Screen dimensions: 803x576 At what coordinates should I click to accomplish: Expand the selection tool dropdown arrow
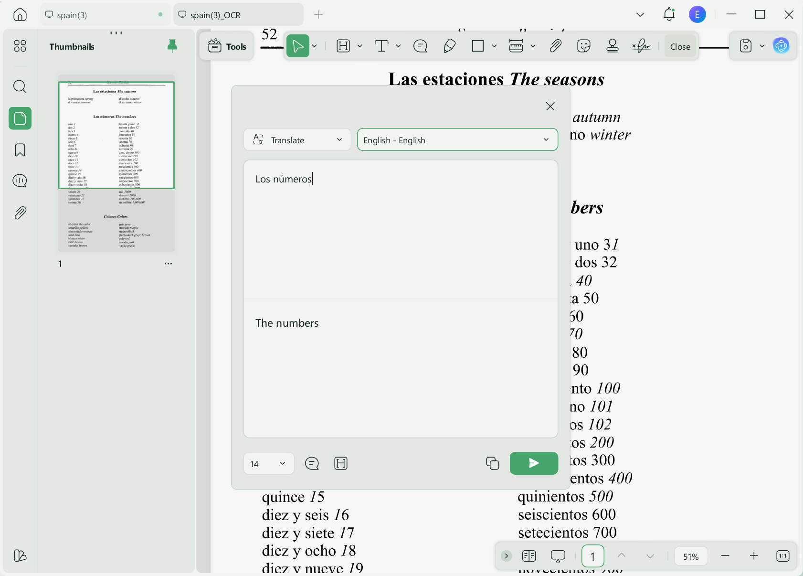[315, 46]
